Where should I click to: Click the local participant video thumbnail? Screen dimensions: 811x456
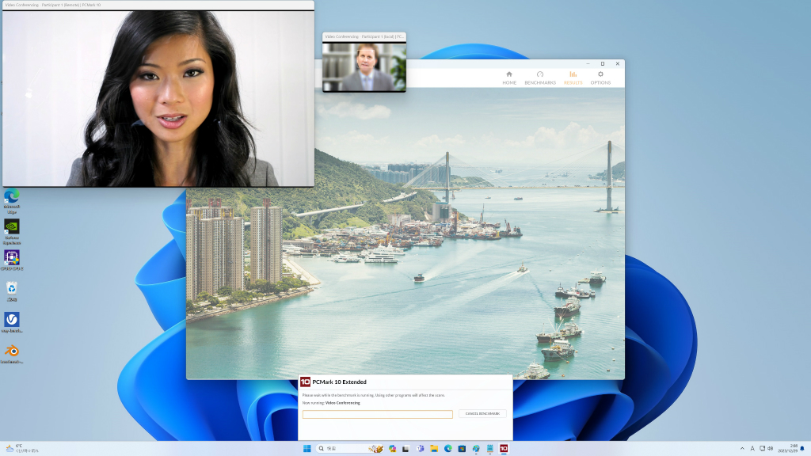point(364,67)
